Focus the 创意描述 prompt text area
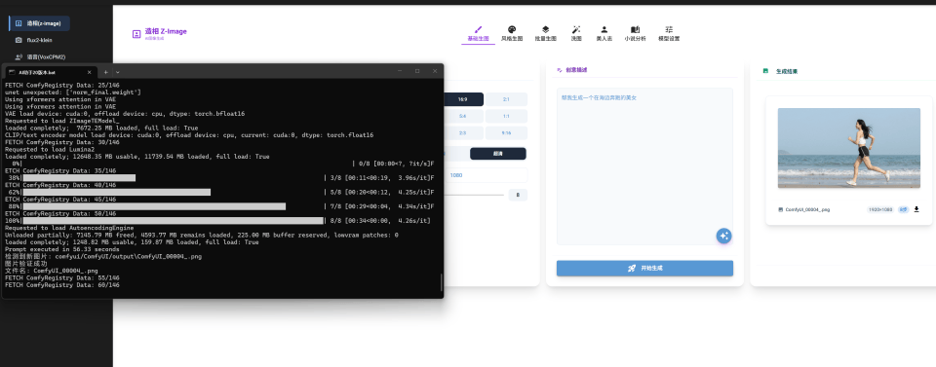 coord(644,166)
